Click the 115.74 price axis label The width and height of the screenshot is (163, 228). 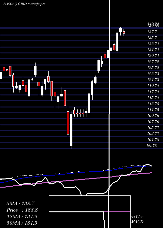[x=153, y=98]
